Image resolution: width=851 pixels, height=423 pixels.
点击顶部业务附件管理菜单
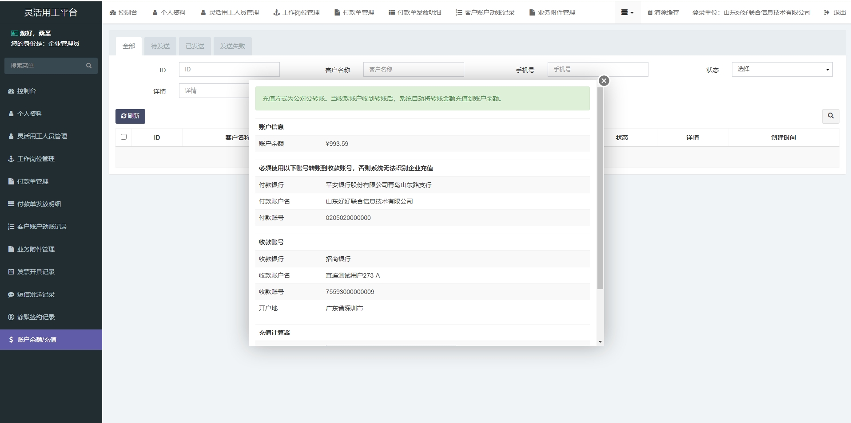[x=552, y=12]
